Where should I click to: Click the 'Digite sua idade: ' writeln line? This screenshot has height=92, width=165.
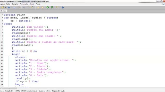(x=37, y=36)
